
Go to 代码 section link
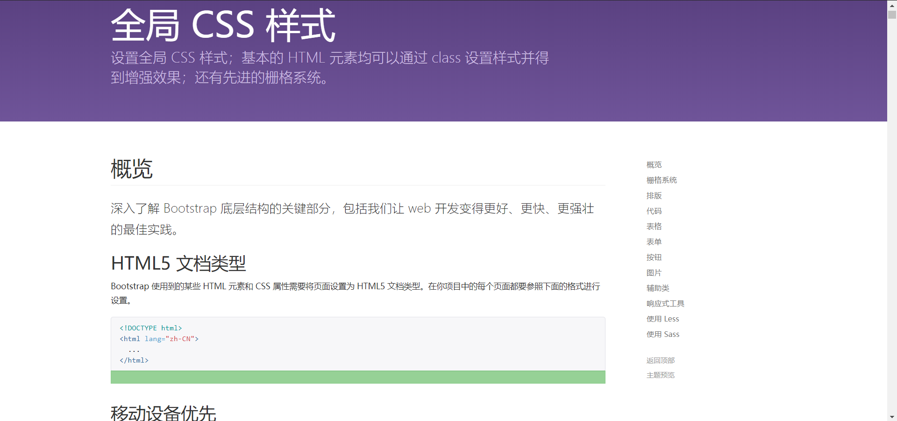coord(654,211)
